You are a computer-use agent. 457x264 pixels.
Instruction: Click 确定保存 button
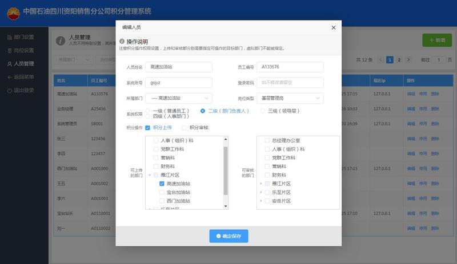click(229, 236)
